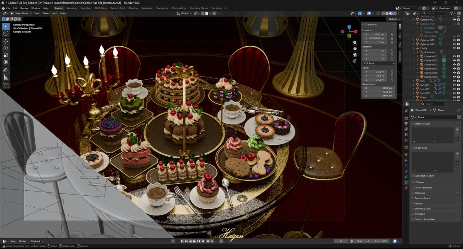Select the Rotate tool
Image resolution: width=463 pixels, height=249 pixels.
[x=6, y=48]
